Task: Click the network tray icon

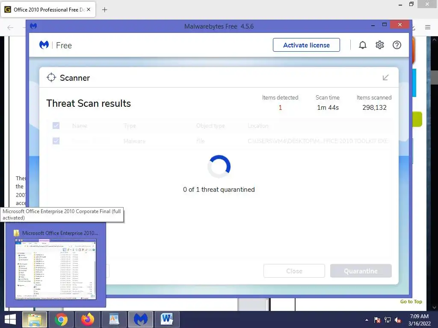Action: (x=388, y=320)
